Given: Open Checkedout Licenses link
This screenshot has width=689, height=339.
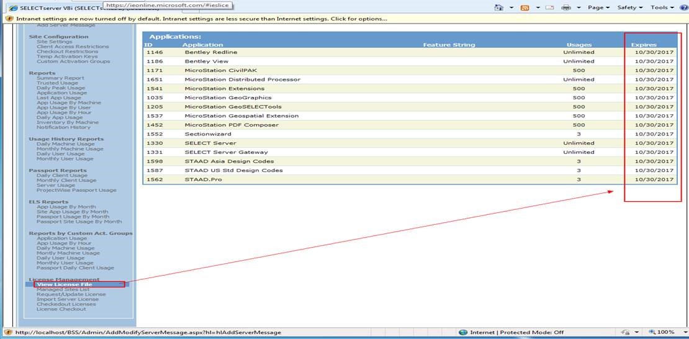Looking at the screenshot, I should point(66,304).
